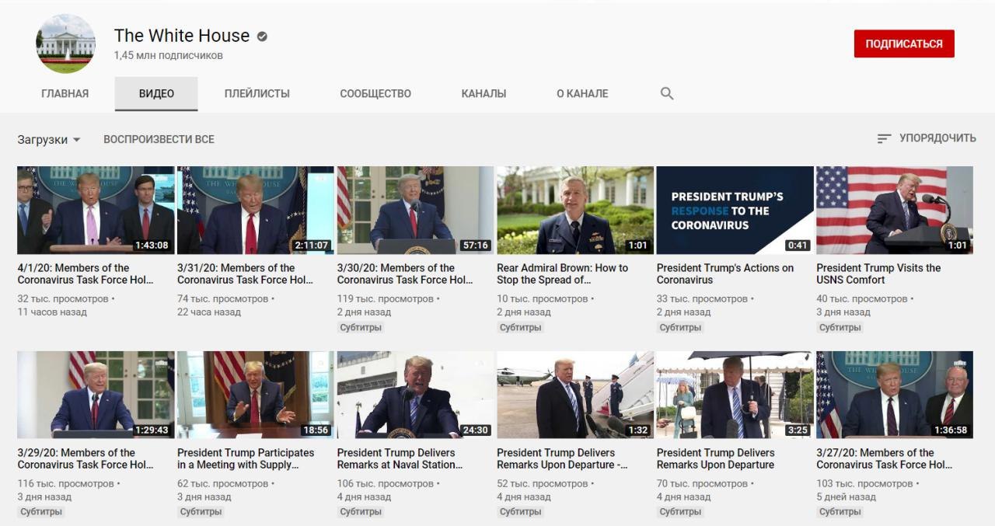Click Субтитры badge under 3/30/20 video
The image size is (995, 526).
[x=361, y=327]
